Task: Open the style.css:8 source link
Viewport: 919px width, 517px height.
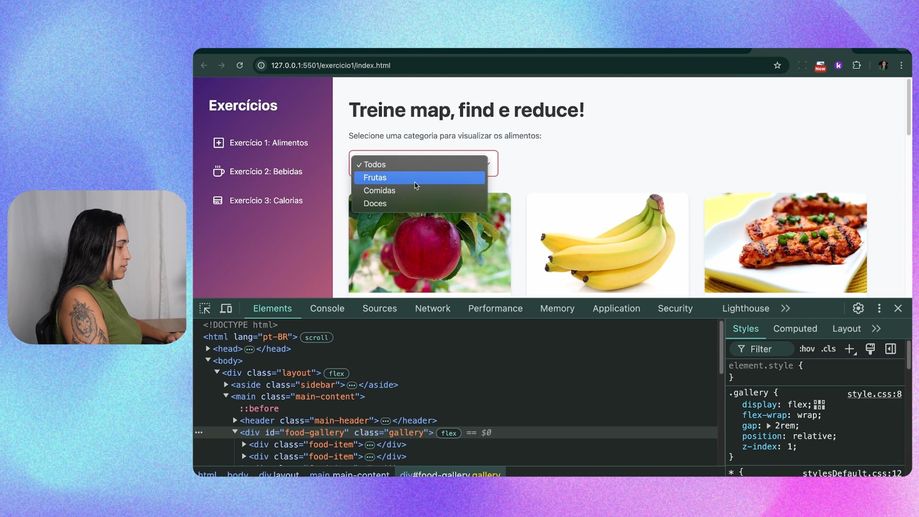Action: [x=874, y=394]
